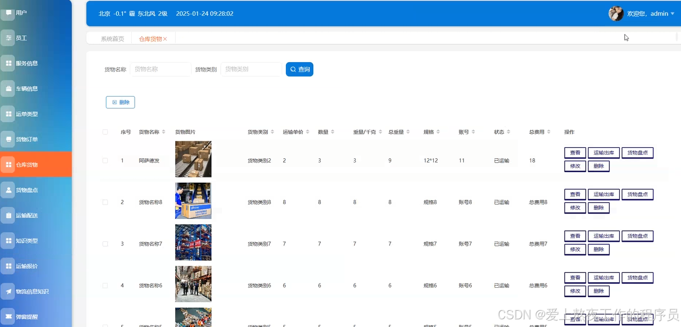Sort by 数量 column arrows
The width and height of the screenshot is (681, 327).
332,132
